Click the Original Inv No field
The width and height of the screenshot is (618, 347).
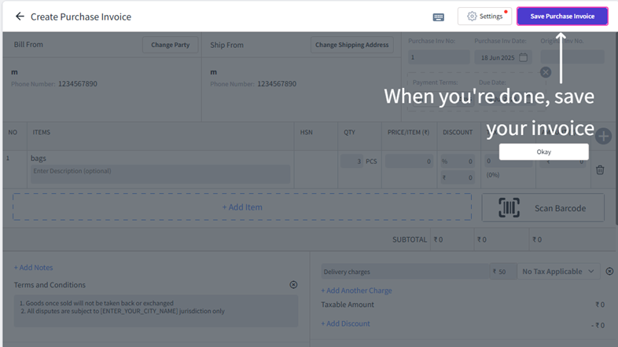(572, 57)
